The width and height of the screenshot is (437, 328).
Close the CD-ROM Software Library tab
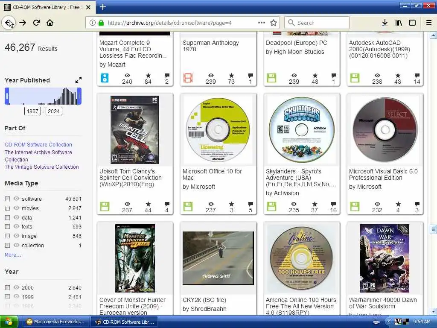tap(88, 7)
